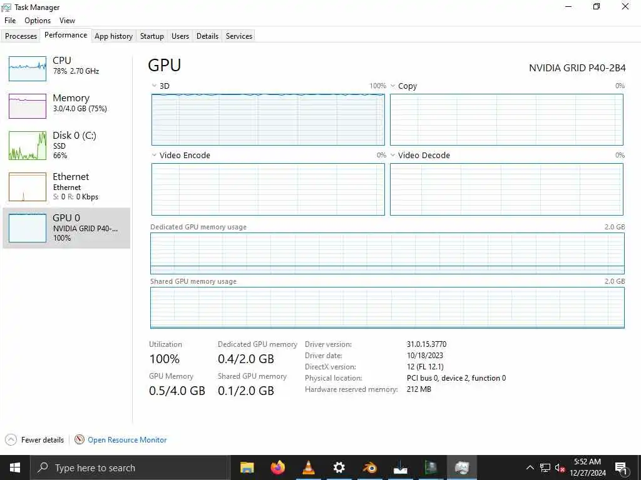The image size is (641, 480).
Task: Click the taskbar search box
Action: pyautogui.click(x=130, y=467)
